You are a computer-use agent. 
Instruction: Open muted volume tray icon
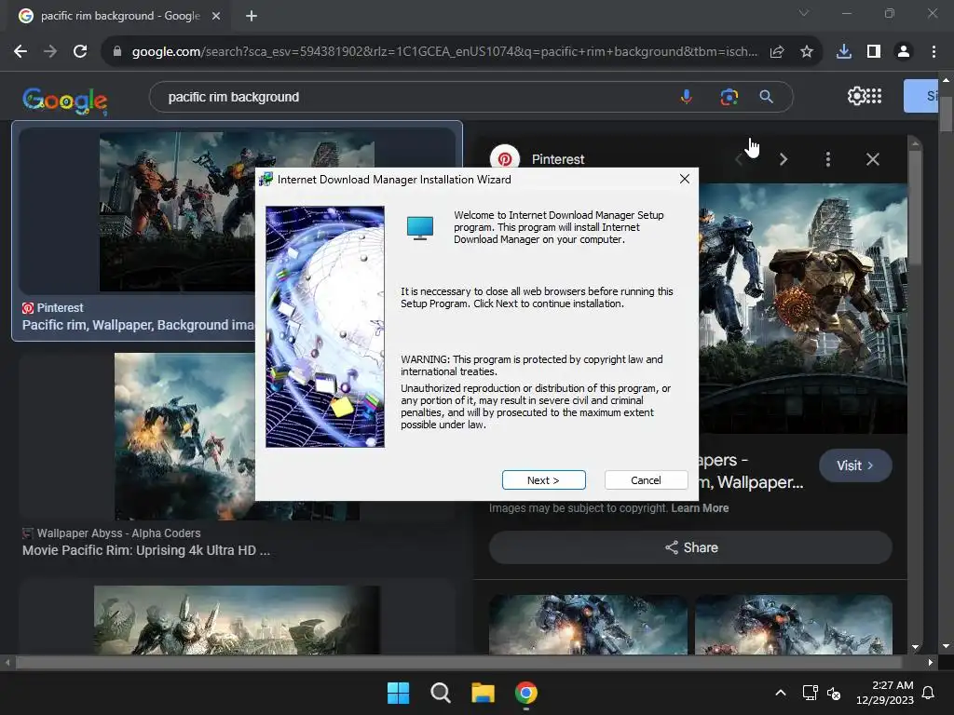click(834, 693)
